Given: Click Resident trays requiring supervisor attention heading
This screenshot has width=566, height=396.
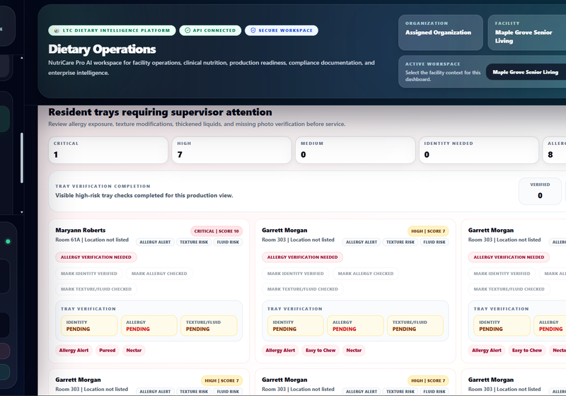Looking at the screenshot, I should [161, 112].
